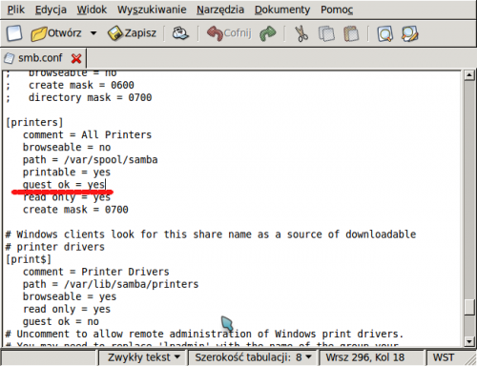Viewport: 477px width, 366px height.
Task: Cut selection with scissors icon
Action: (301, 33)
